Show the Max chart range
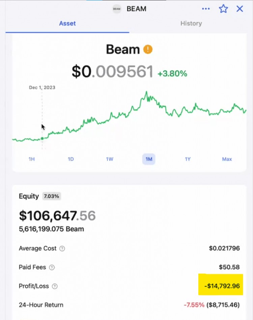The image size is (253, 320). click(x=227, y=159)
